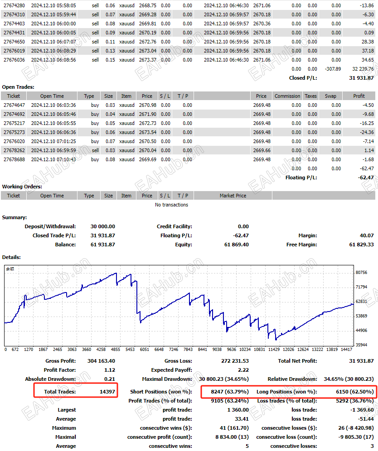
Task: Click largest profit trade value 1 360.00
Action: (x=238, y=410)
